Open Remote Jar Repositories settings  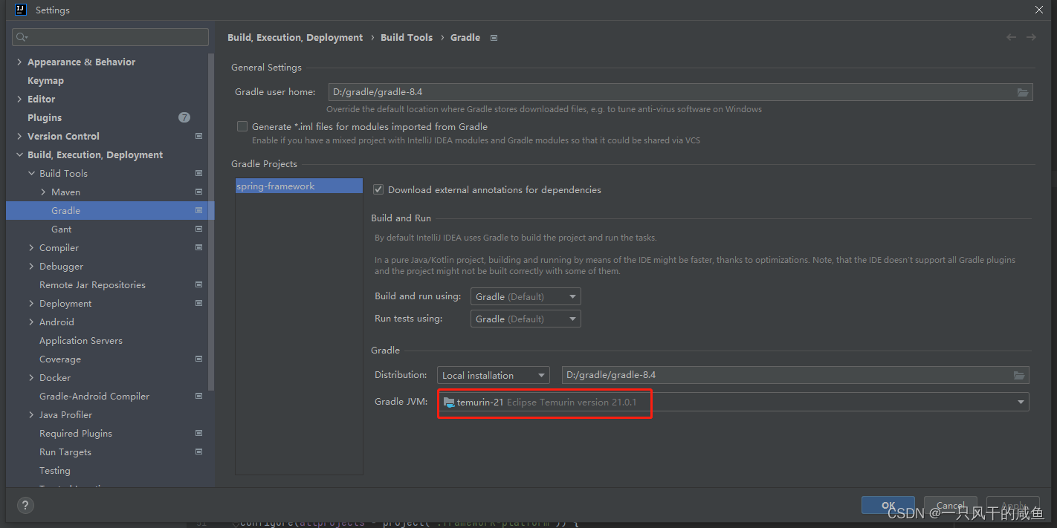[x=92, y=284]
